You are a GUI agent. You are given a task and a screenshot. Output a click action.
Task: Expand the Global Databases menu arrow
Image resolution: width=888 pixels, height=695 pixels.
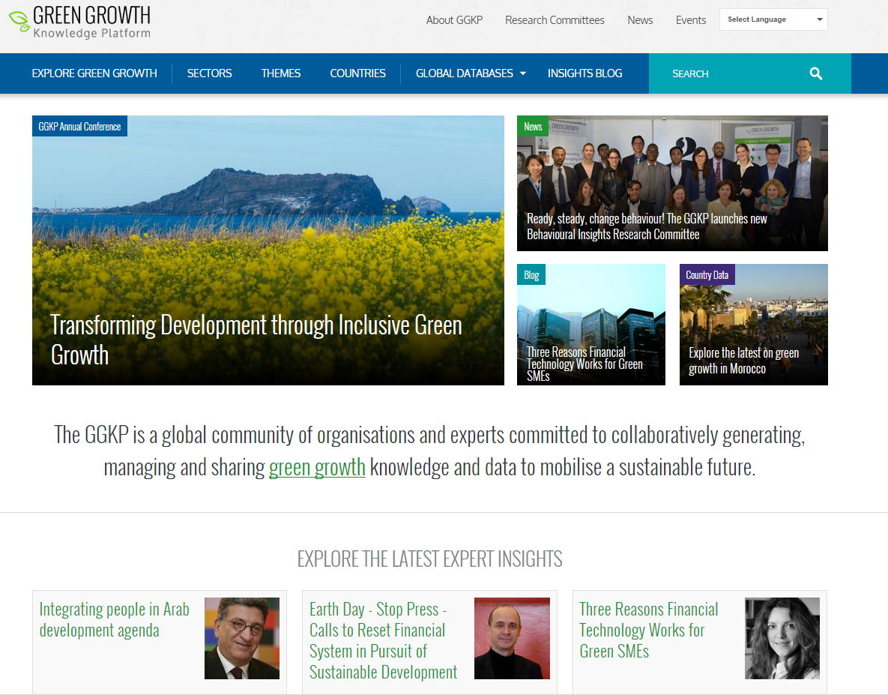click(523, 73)
